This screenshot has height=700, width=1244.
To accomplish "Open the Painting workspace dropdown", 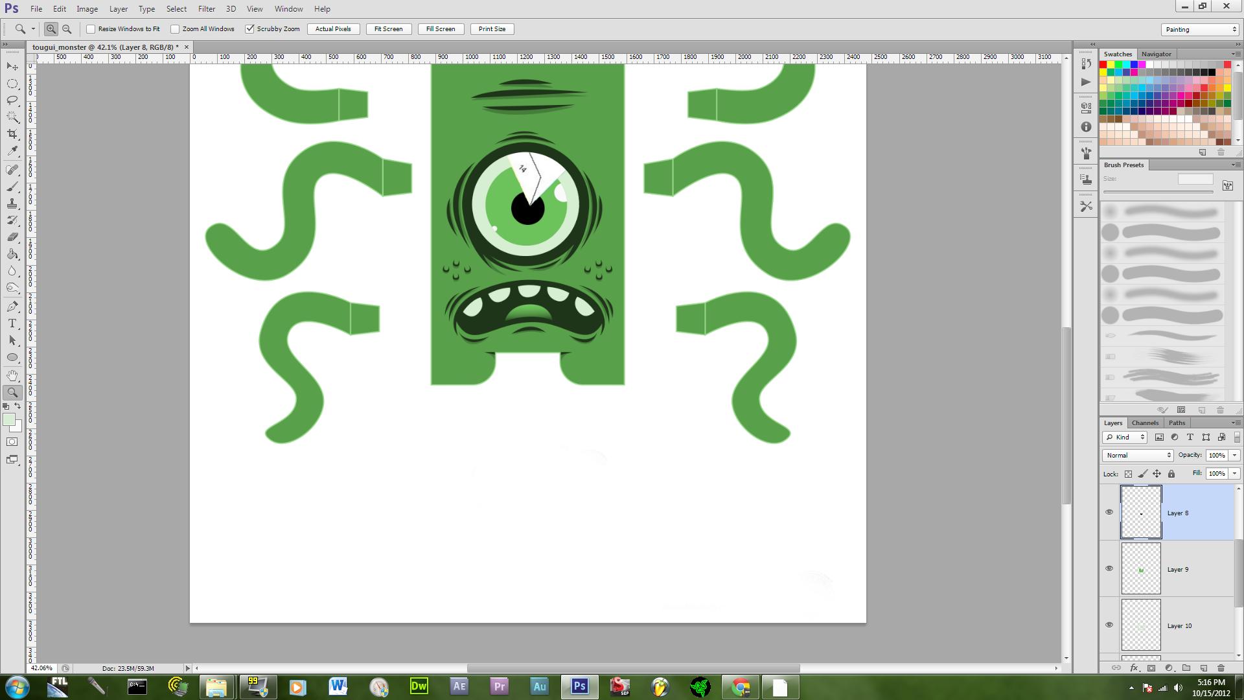I will coord(1200,29).
